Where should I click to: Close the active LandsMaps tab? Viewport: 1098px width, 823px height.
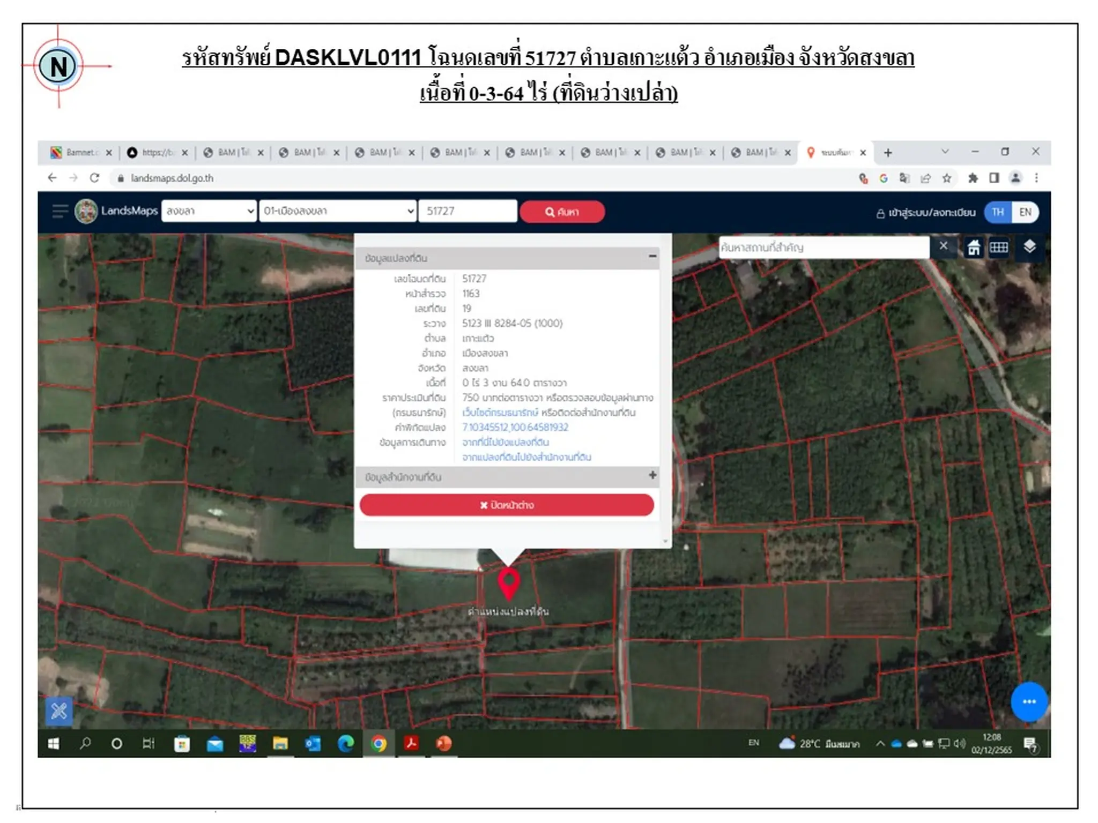pyautogui.click(x=863, y=153)
